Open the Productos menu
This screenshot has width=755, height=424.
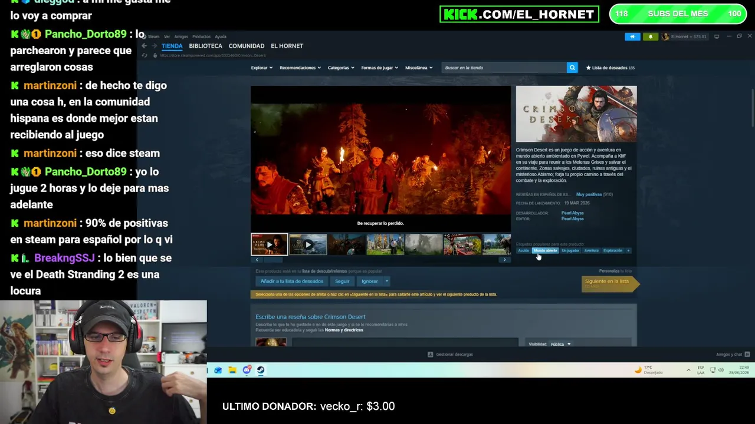tap(201, 37)
